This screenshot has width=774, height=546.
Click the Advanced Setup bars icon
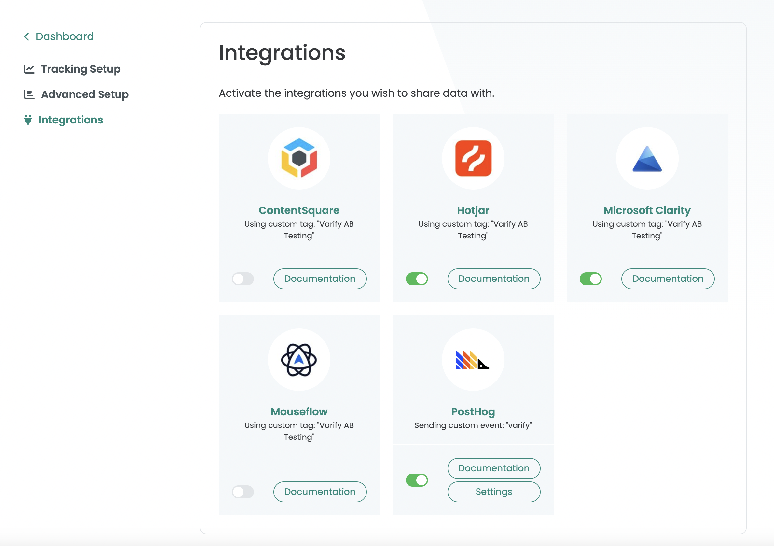(x=29, y=94)
